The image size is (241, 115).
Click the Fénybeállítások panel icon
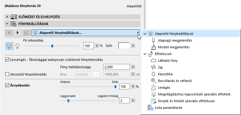pos(13,24)
